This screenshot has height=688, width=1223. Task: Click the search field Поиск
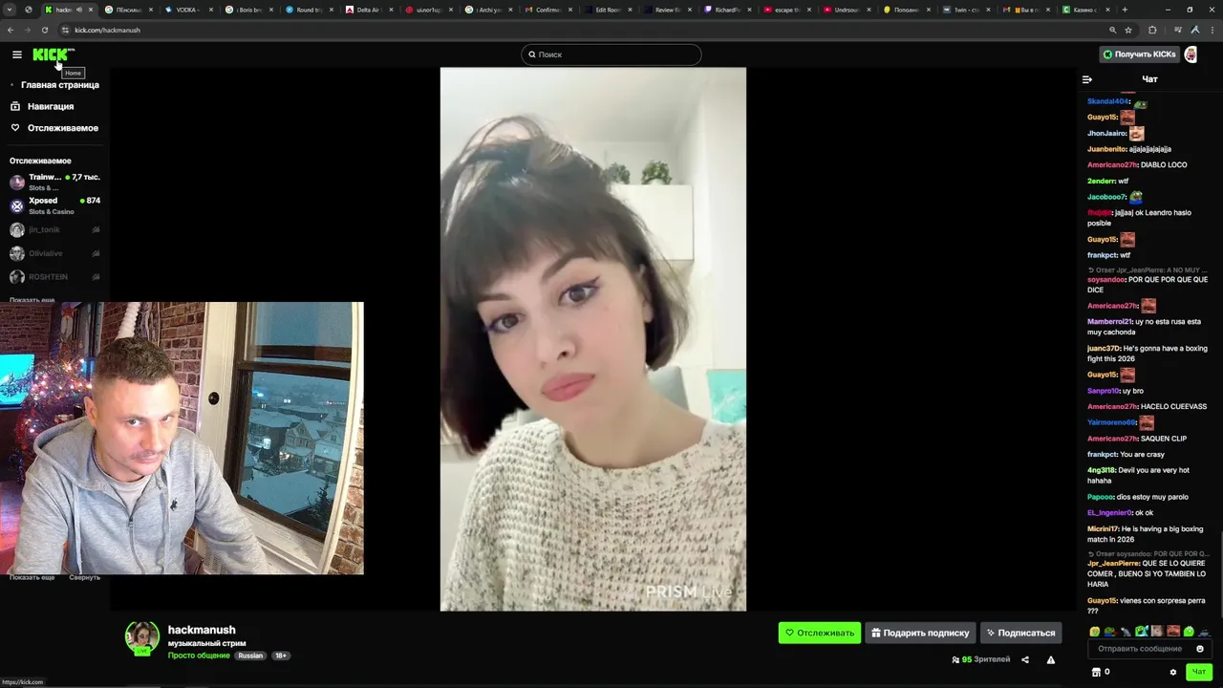pyautogui.click(x=611, y=54)
